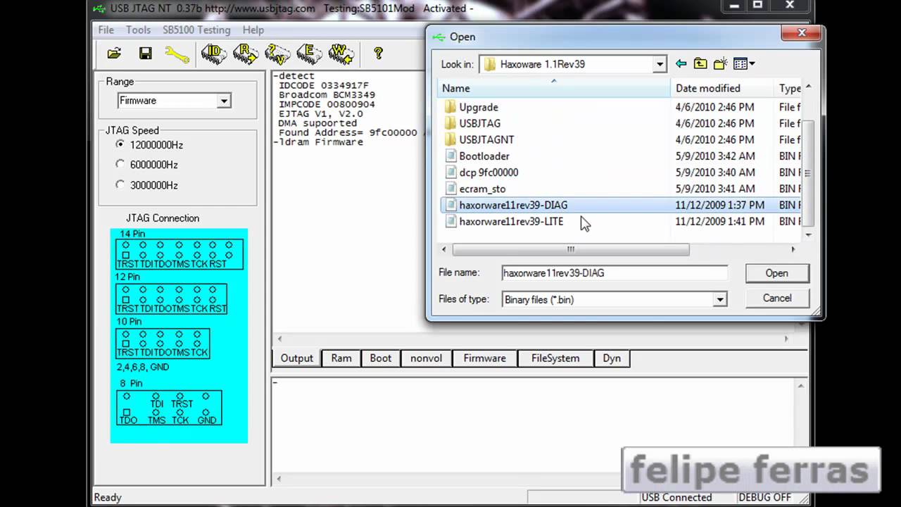This screenshot has width=901, height=507.
Task: Switch to the Firmware tab
Action: tap(484, 358)
